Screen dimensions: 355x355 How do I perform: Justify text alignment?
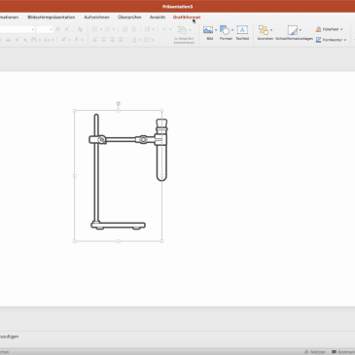coord(121,40)
